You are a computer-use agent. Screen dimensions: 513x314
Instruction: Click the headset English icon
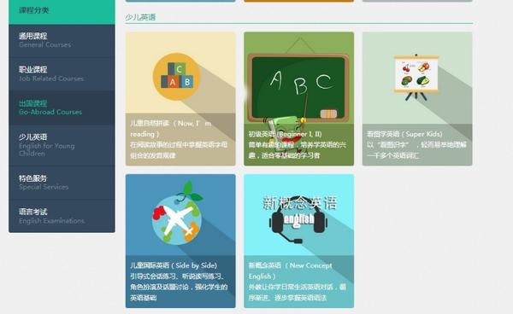[298, 219]
